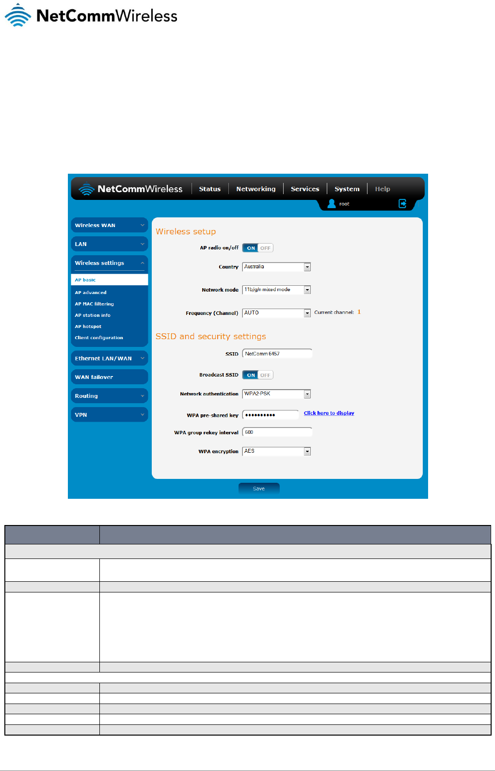The height and width of the screenshot is (771, 495).
Task: Click the NetCommWireless logo in navigation bar
Action: (x=131, y=189)
